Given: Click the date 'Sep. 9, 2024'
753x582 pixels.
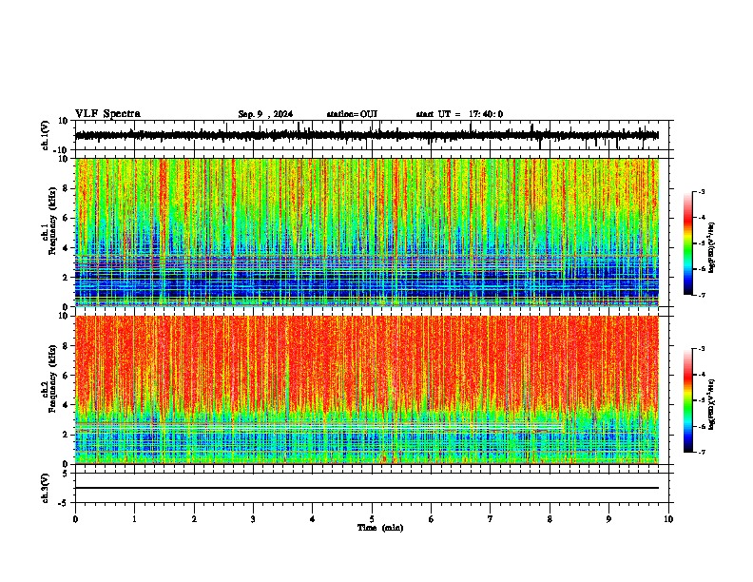Looking at the screenshot, I should (265, 114).
